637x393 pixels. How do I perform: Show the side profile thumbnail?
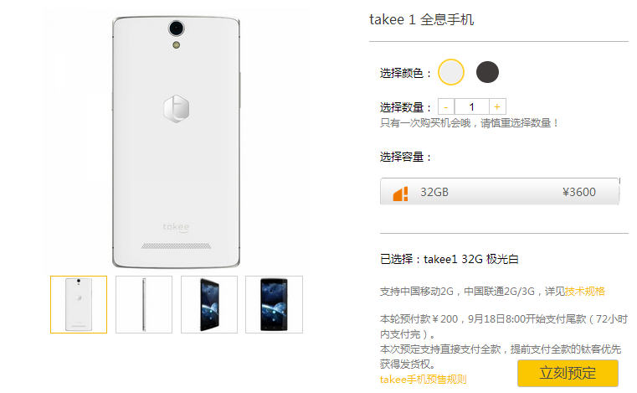click(144, 304)
